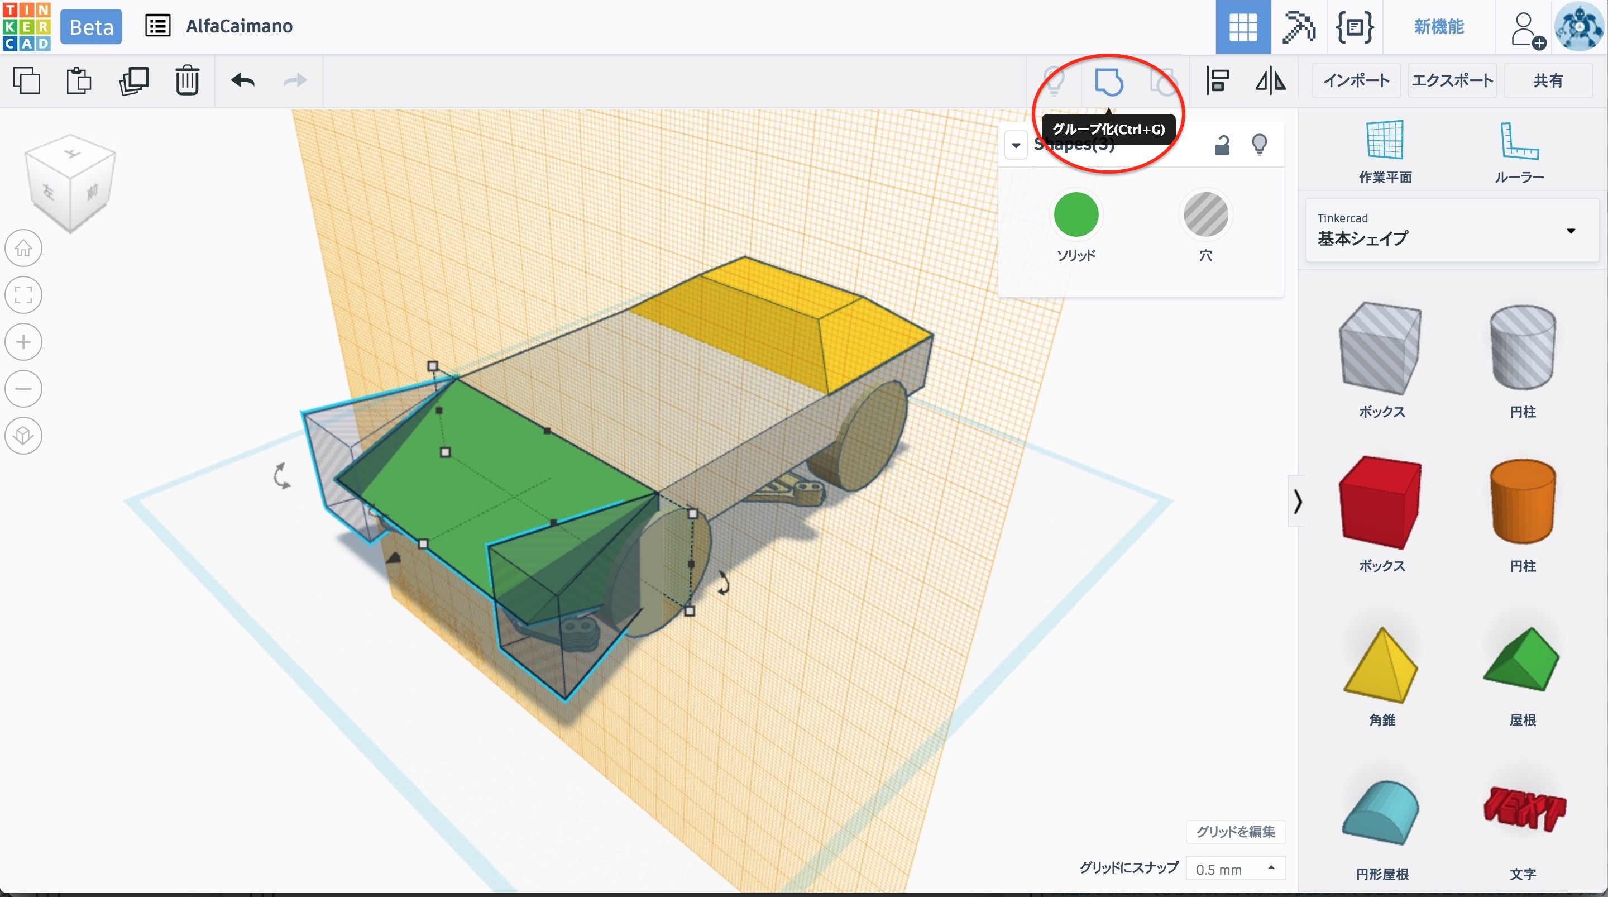This screenshot has width=1608, height=897.
Task: Open the 新機能 menu
Action: tap(1439, 27)
